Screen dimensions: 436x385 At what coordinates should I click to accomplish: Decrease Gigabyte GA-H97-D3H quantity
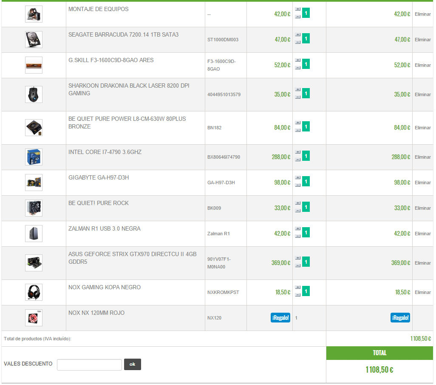(x=297, y=185)
